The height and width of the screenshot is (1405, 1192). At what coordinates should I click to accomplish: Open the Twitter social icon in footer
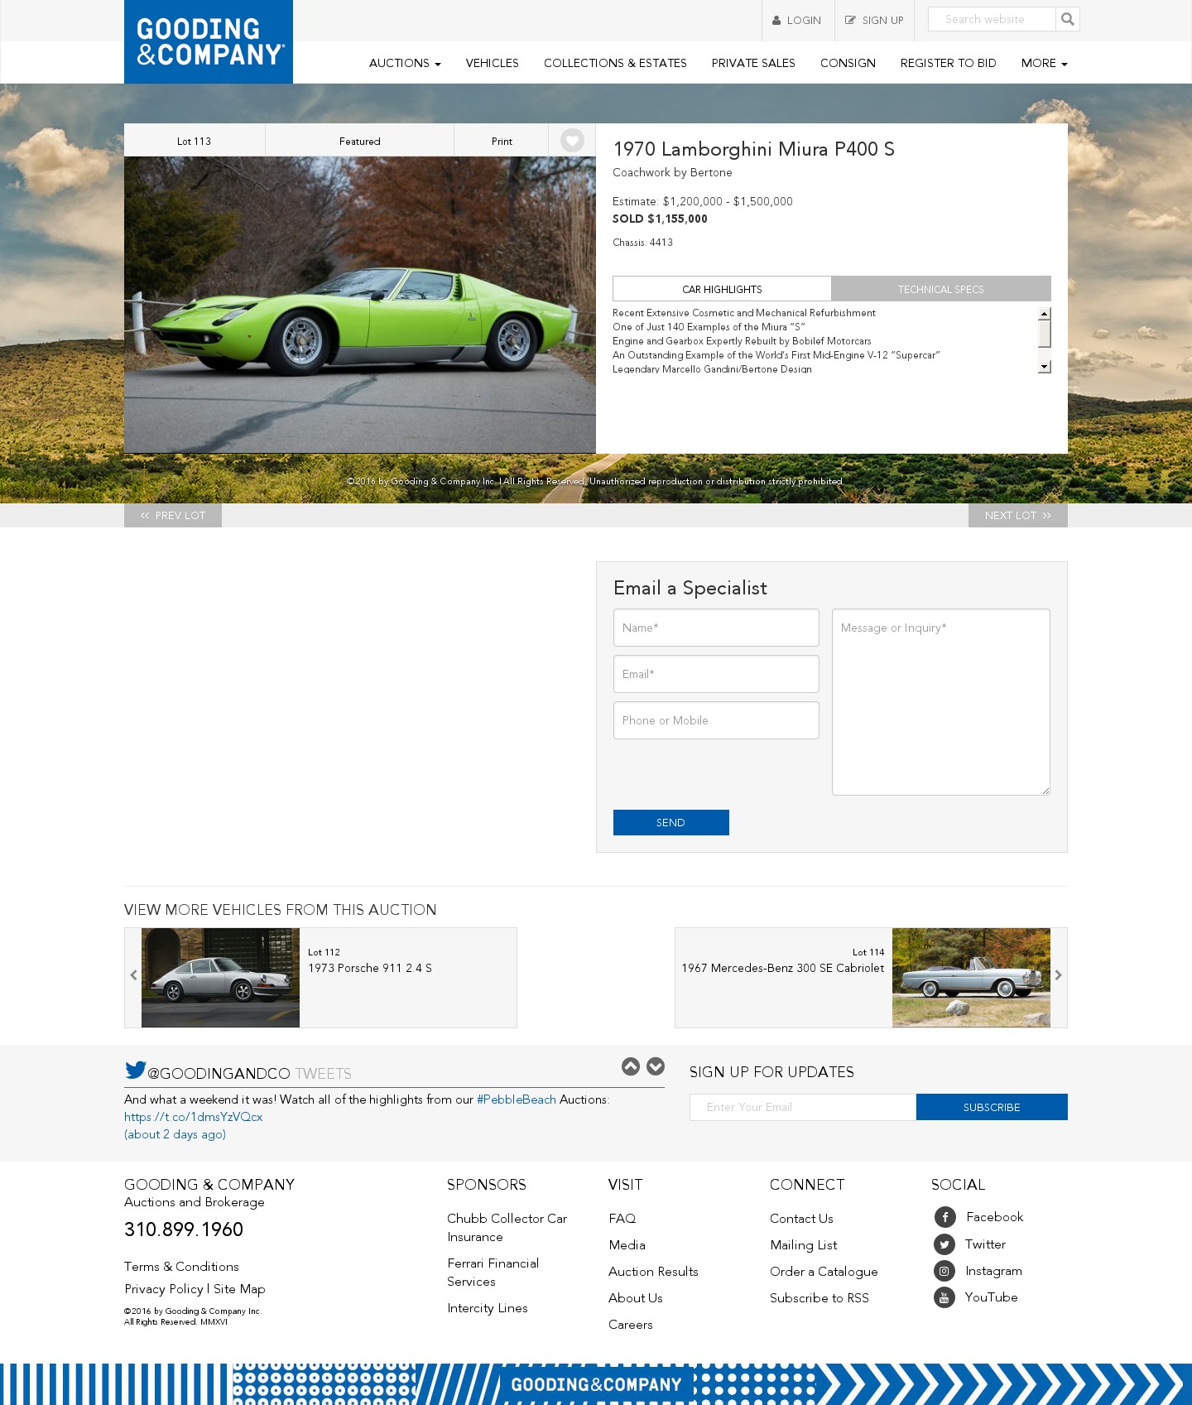click(x=944, y=1244)
